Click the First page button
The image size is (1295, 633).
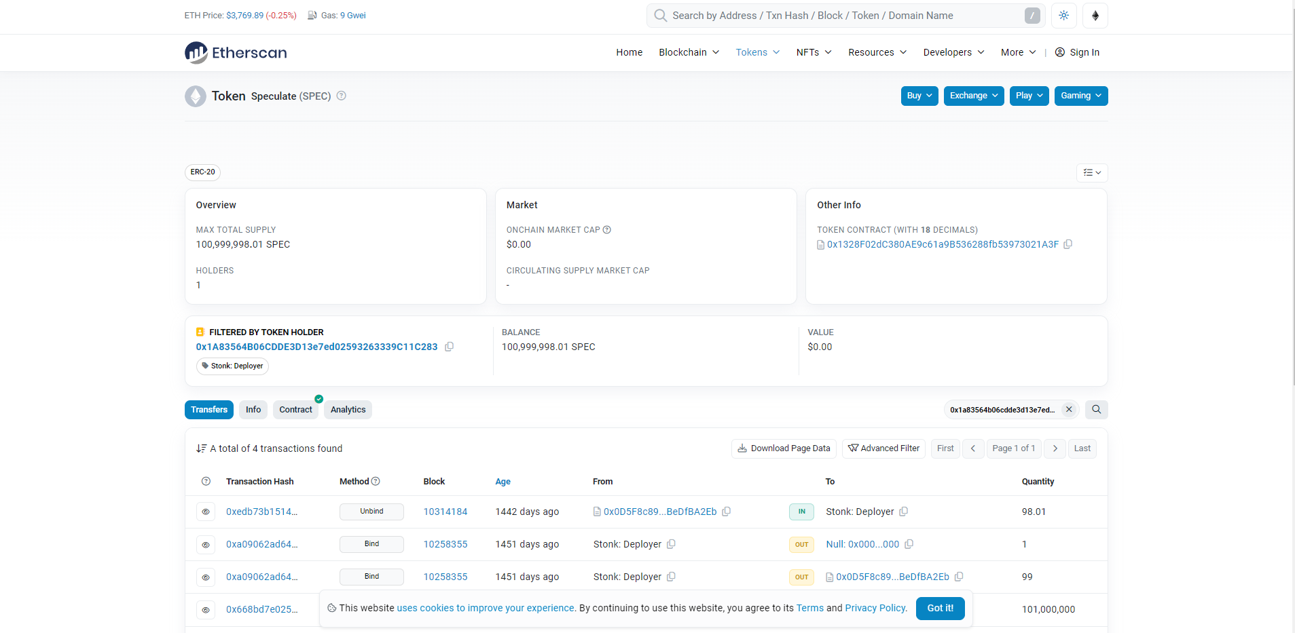point(945,448)
